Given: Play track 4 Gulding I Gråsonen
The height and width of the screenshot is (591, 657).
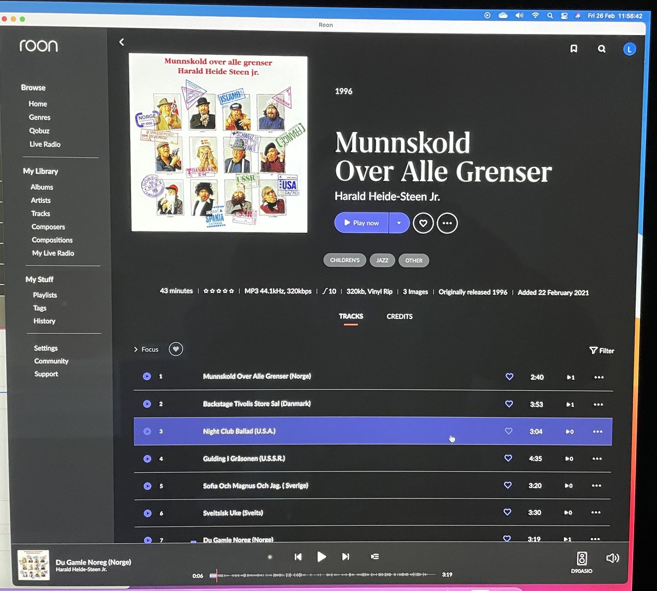Looking at the screenshot, I should pyautogui.click(x=147, y=459).
